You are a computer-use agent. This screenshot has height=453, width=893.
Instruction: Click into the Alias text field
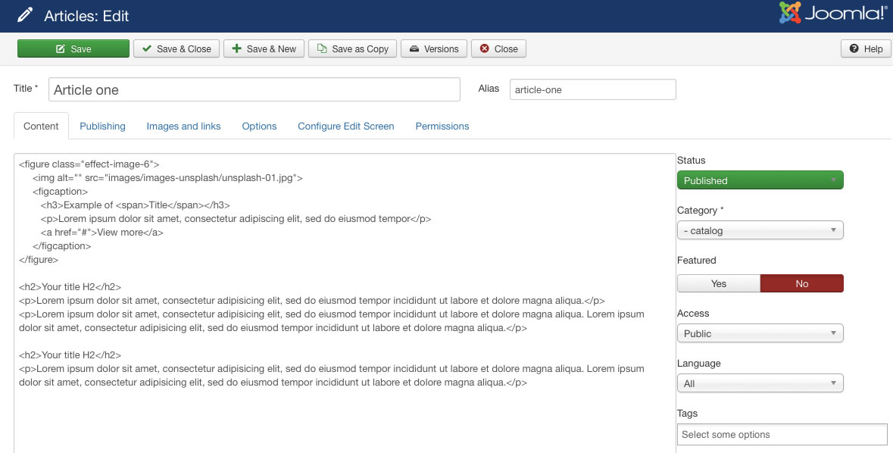pyautogui.click(x=592, y=89)
